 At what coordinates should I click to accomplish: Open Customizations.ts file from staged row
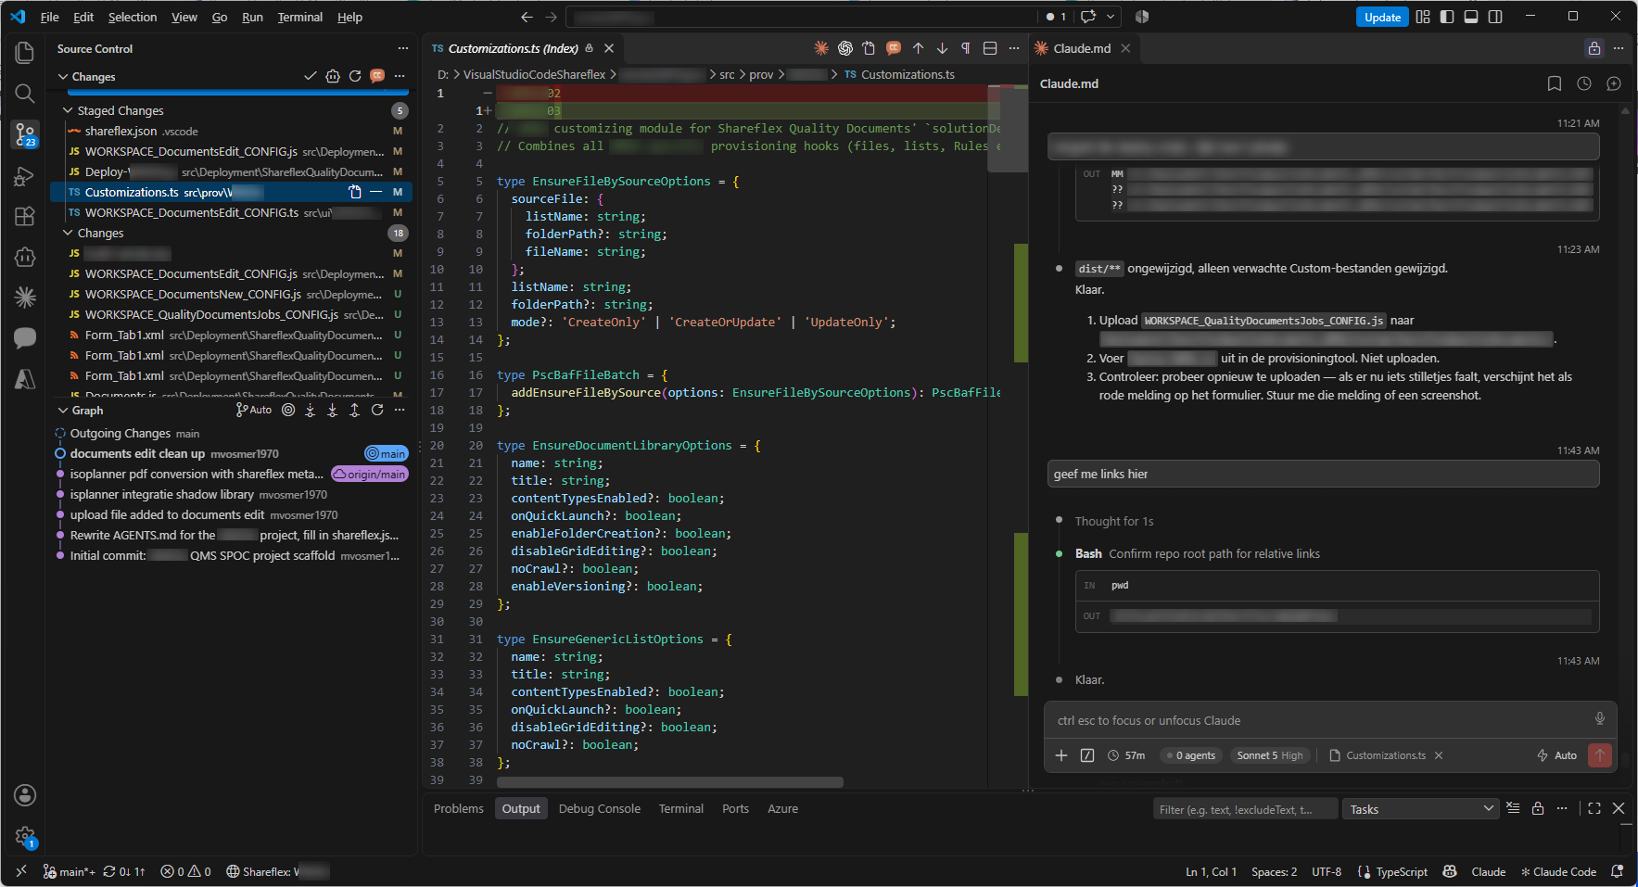(355, 192)
